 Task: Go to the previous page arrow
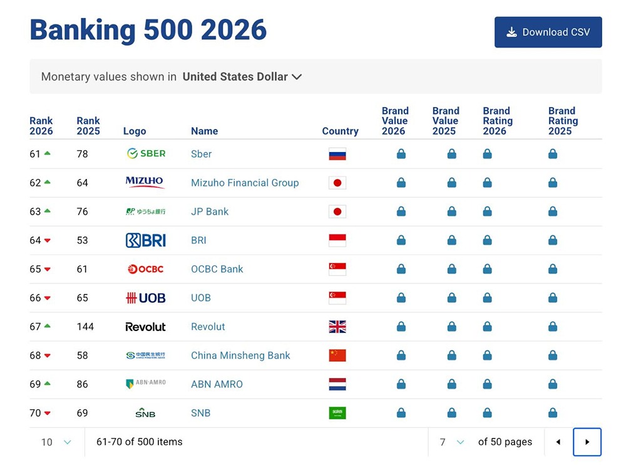click(x=558, y=442)
